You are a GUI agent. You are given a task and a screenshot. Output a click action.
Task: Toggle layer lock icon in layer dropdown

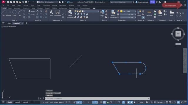80,11
